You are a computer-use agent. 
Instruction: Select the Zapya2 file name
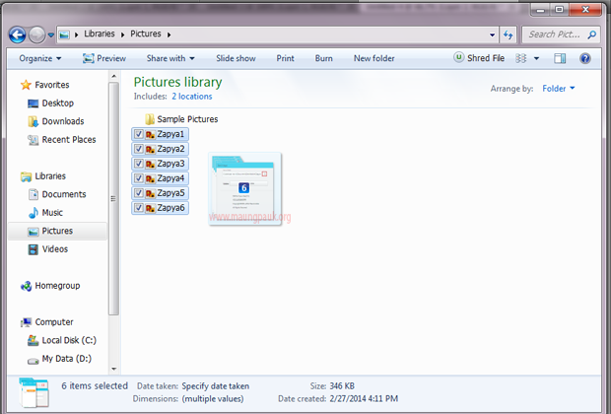(170, 149)
